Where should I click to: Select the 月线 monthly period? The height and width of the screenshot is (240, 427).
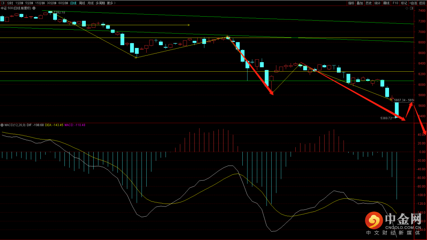[91, 3]
